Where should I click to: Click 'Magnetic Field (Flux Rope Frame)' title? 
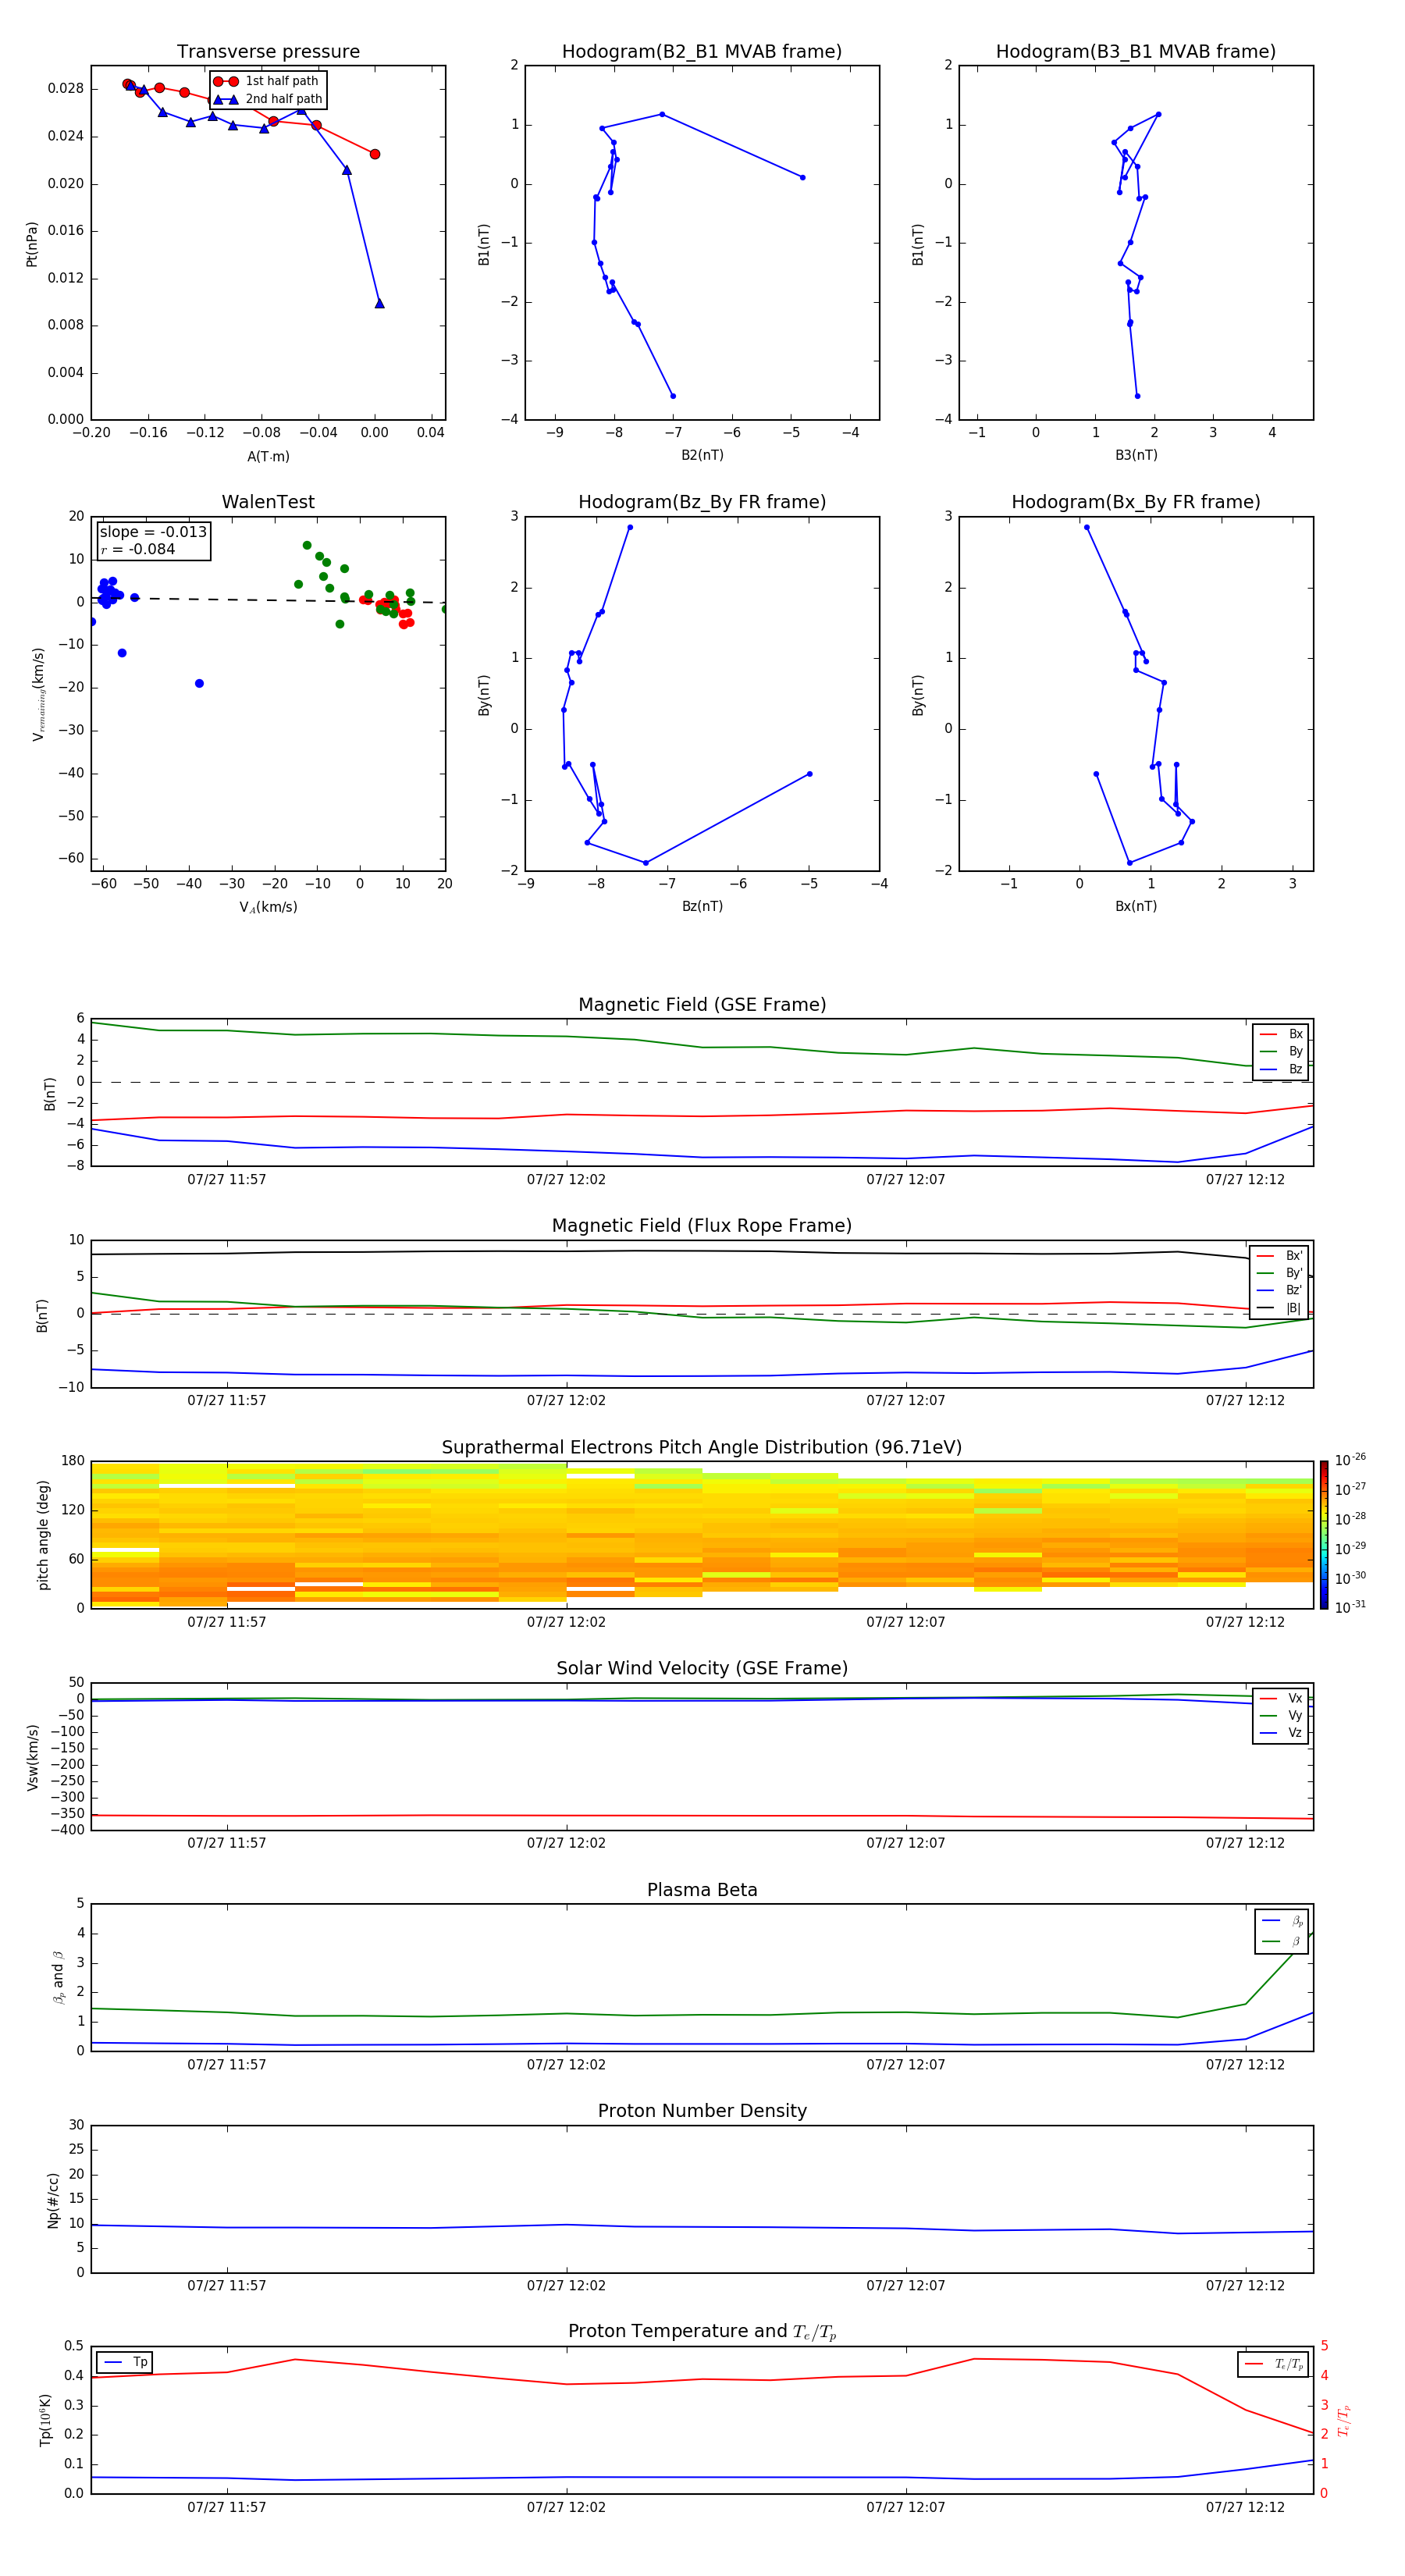pos(702,1226)
